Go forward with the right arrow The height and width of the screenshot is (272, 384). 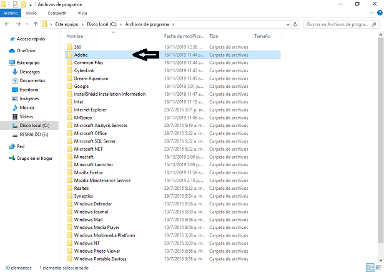[18, 24]
